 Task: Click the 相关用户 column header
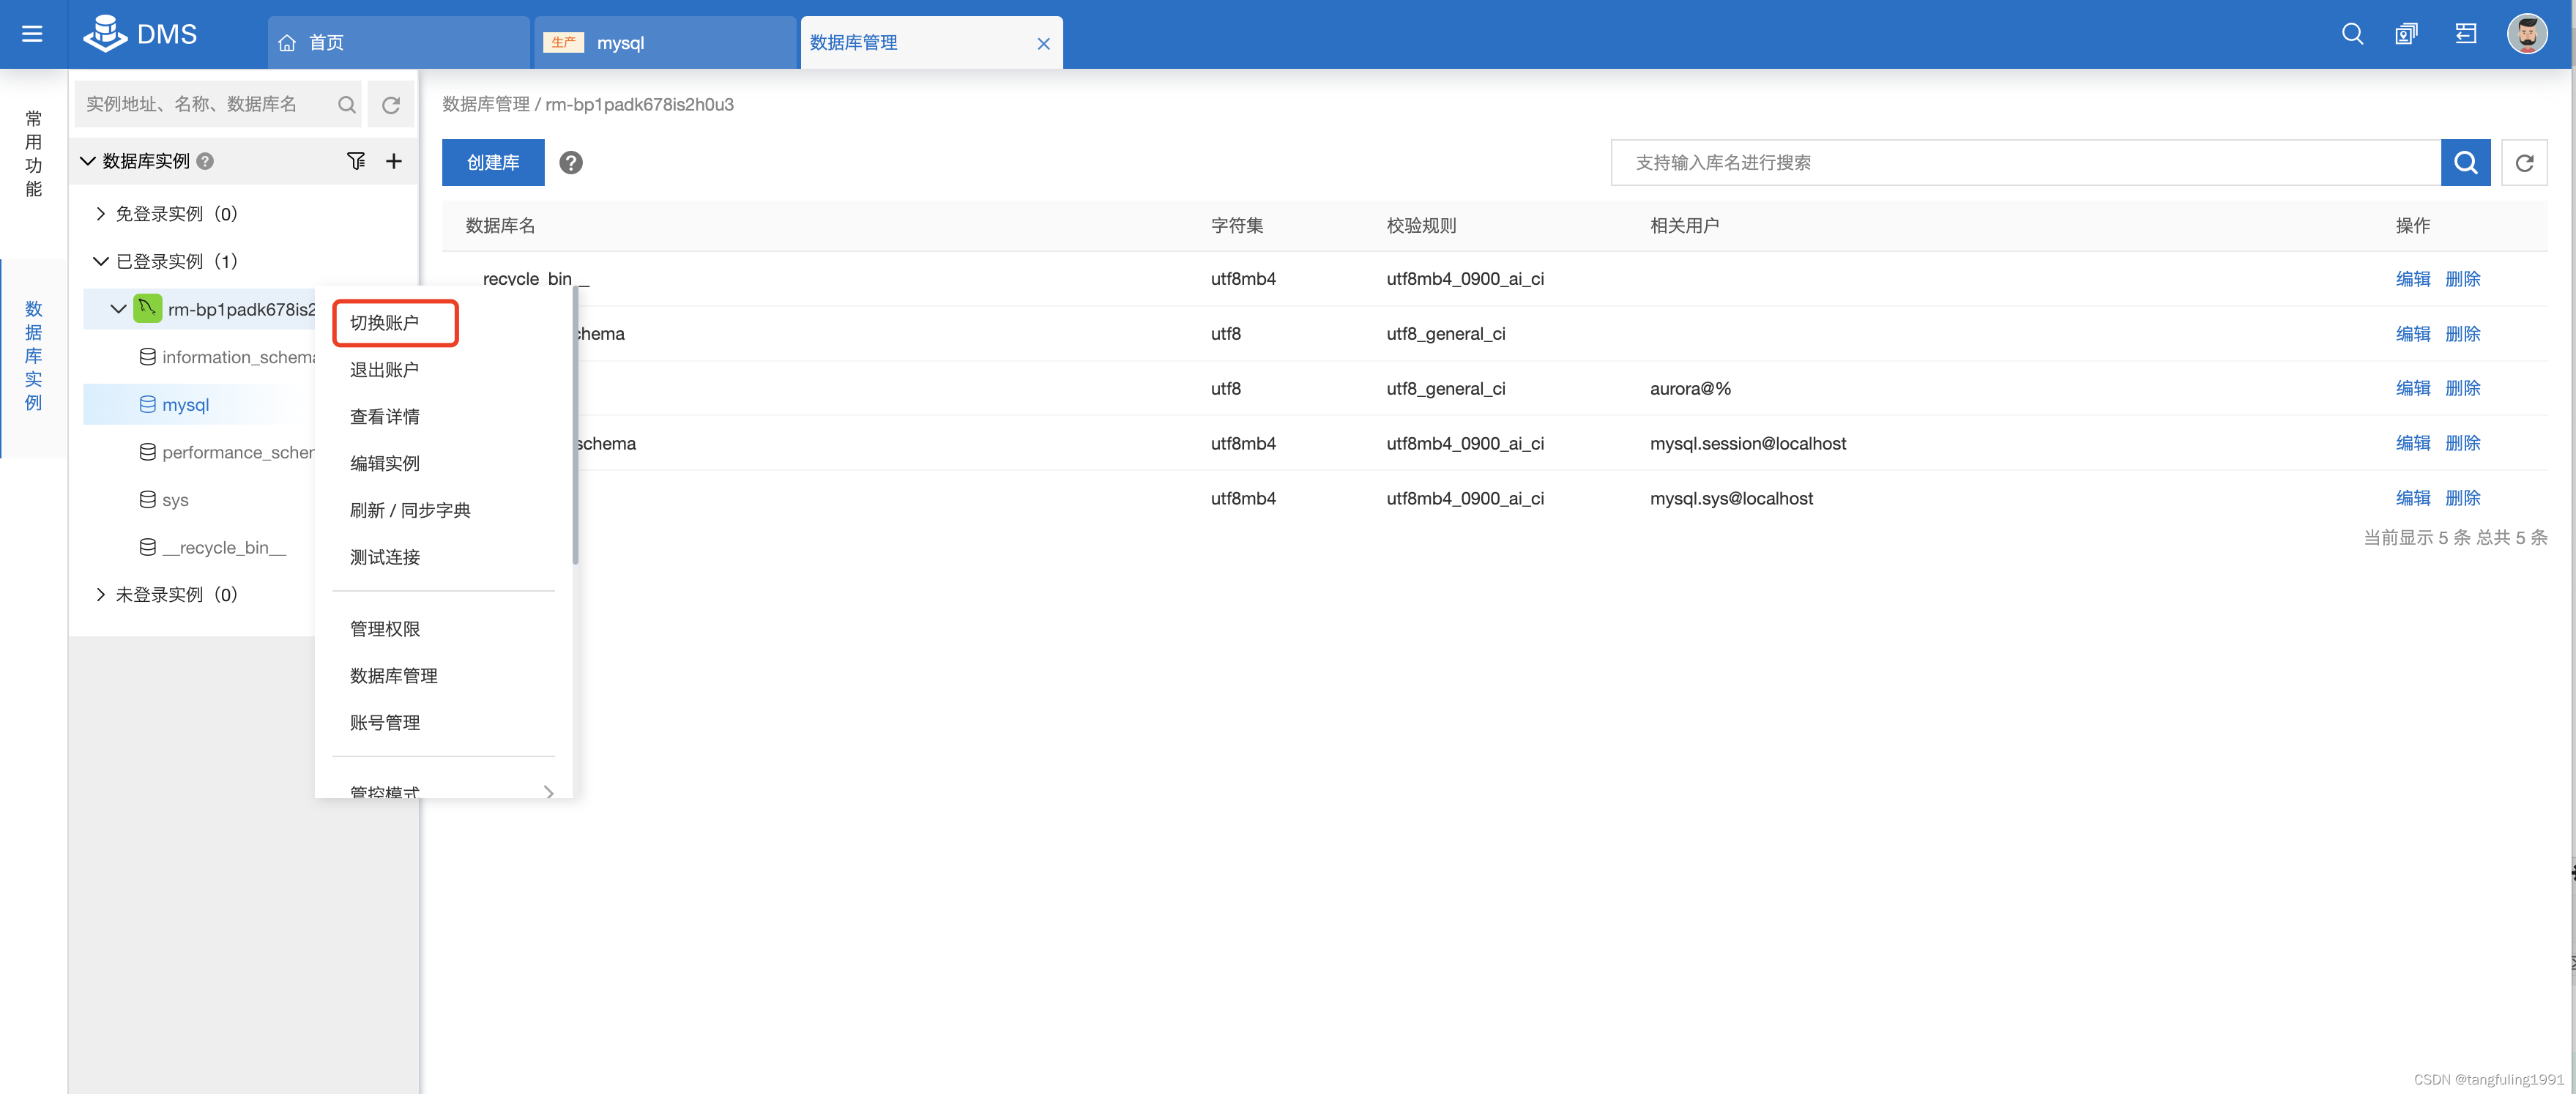pos(1685,226)
